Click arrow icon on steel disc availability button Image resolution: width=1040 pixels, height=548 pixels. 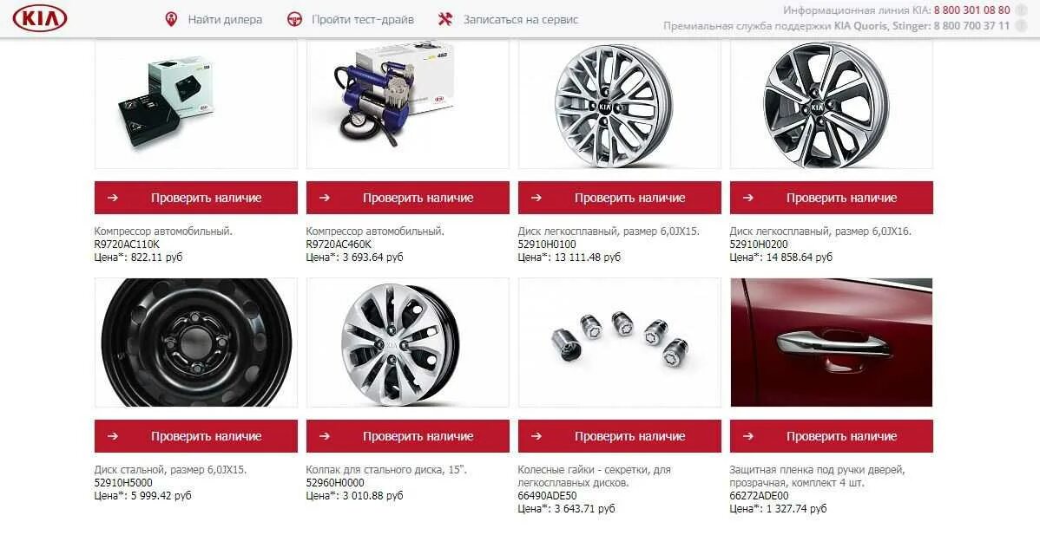113,436
